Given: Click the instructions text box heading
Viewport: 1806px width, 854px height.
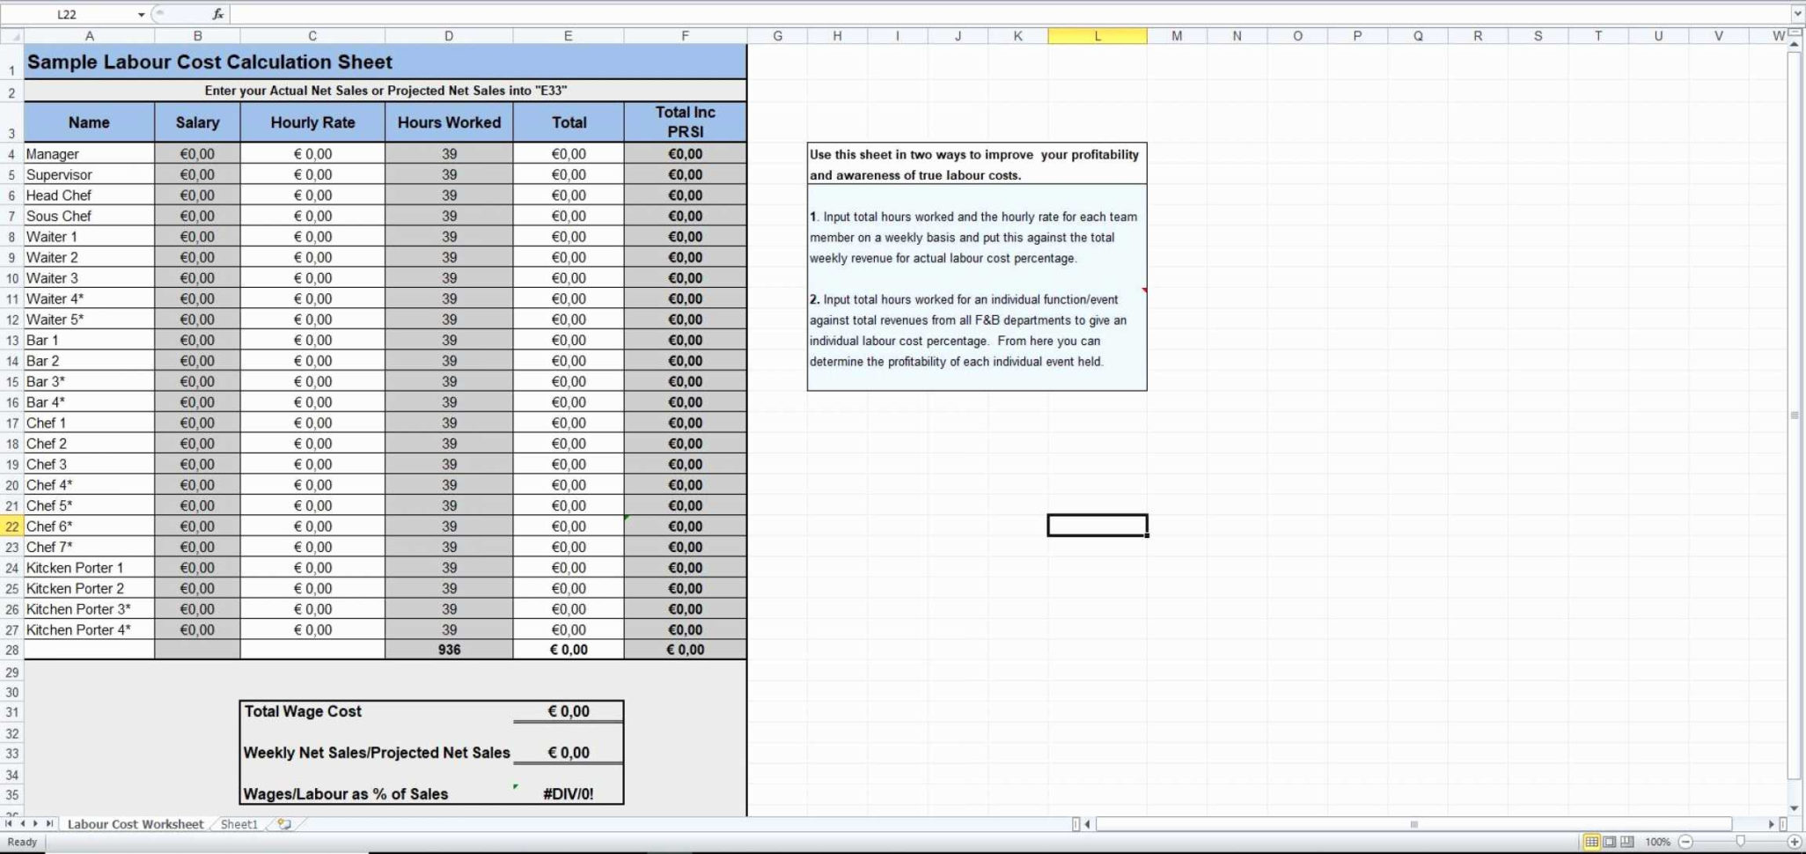Looking at the screenshot, I should (975, 165).
